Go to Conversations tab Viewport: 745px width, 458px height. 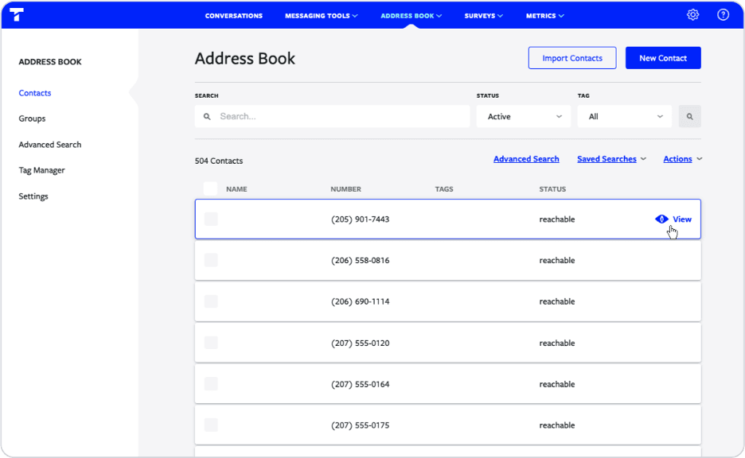234,16
